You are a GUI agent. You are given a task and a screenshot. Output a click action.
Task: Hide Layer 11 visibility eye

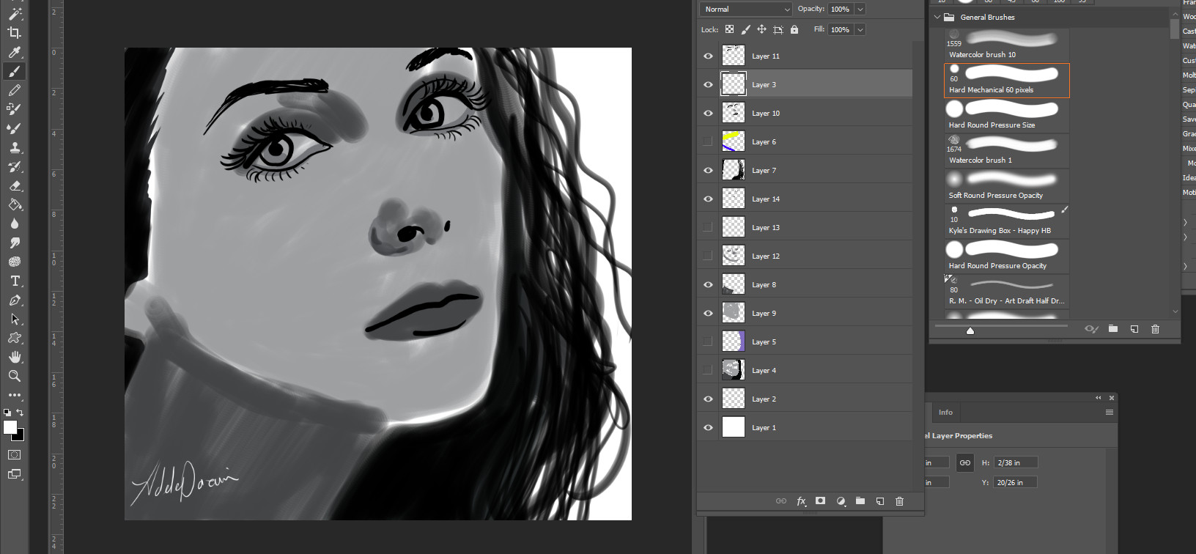(x=708, y=56)
